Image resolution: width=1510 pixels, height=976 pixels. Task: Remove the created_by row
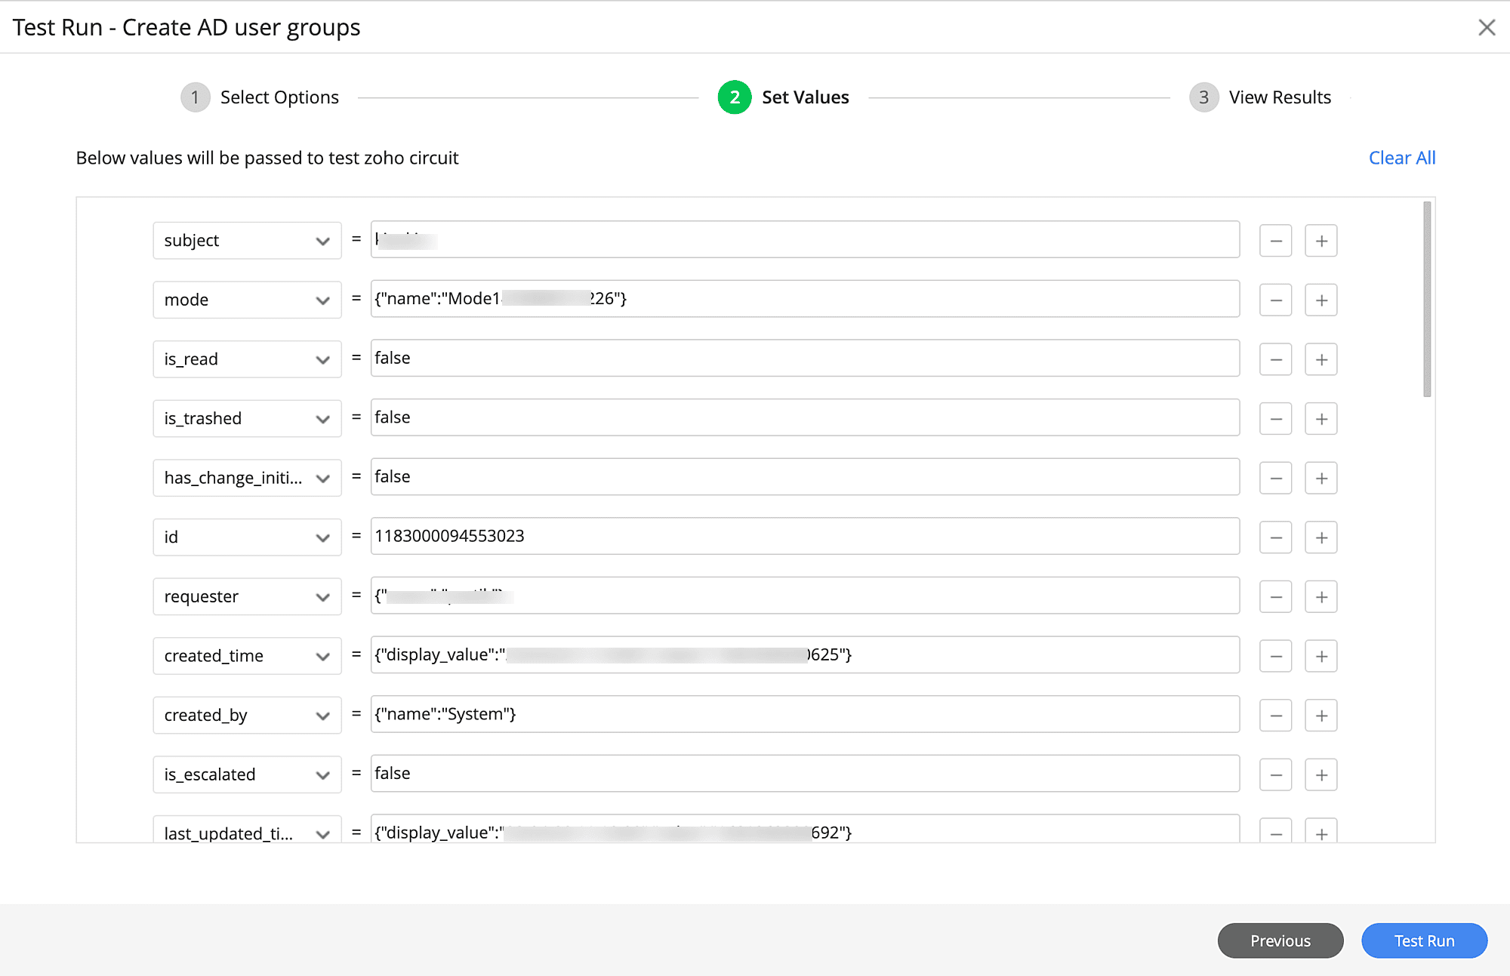coord(1275,716)
